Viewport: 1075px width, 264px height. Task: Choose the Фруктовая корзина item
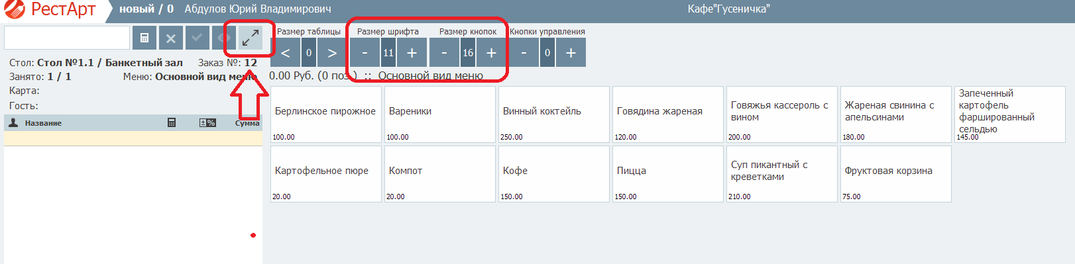coord(896,174)
